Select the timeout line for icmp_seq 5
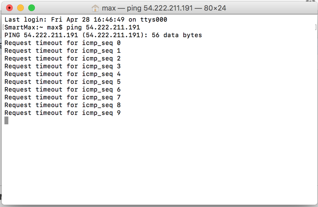The image size is (318, 207). point(62,82)
